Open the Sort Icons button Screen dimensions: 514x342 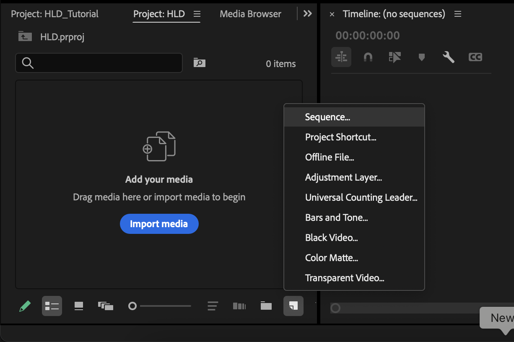point(213,306)
